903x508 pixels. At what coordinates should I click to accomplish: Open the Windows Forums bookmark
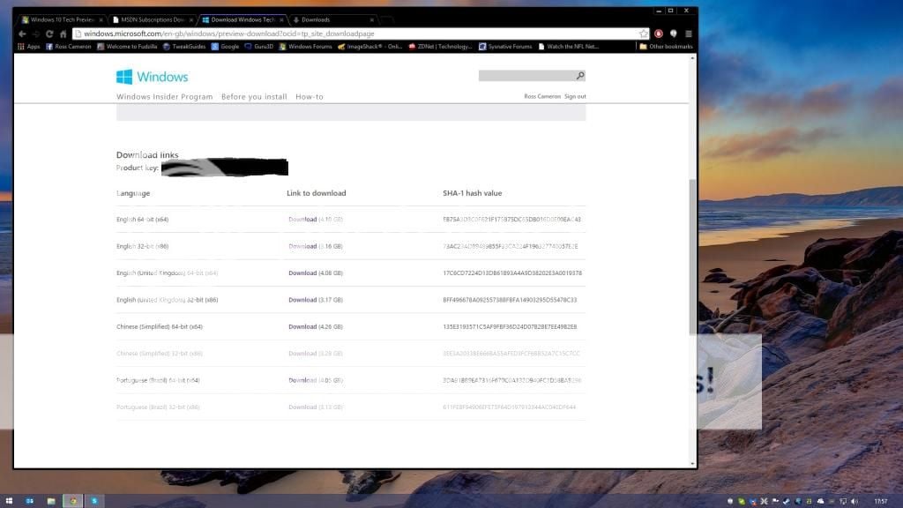click(x=306, y=47)
